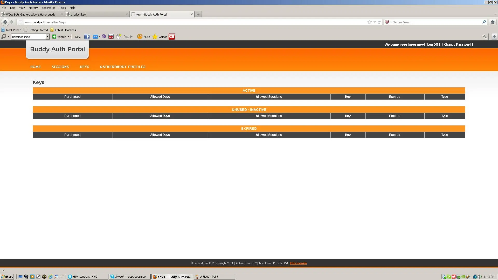The width and height of the screenshot is (498, 280).
Task: Click the toolbar magnifying glass icon
Action: pyautogui.click(x=4, y=37)
